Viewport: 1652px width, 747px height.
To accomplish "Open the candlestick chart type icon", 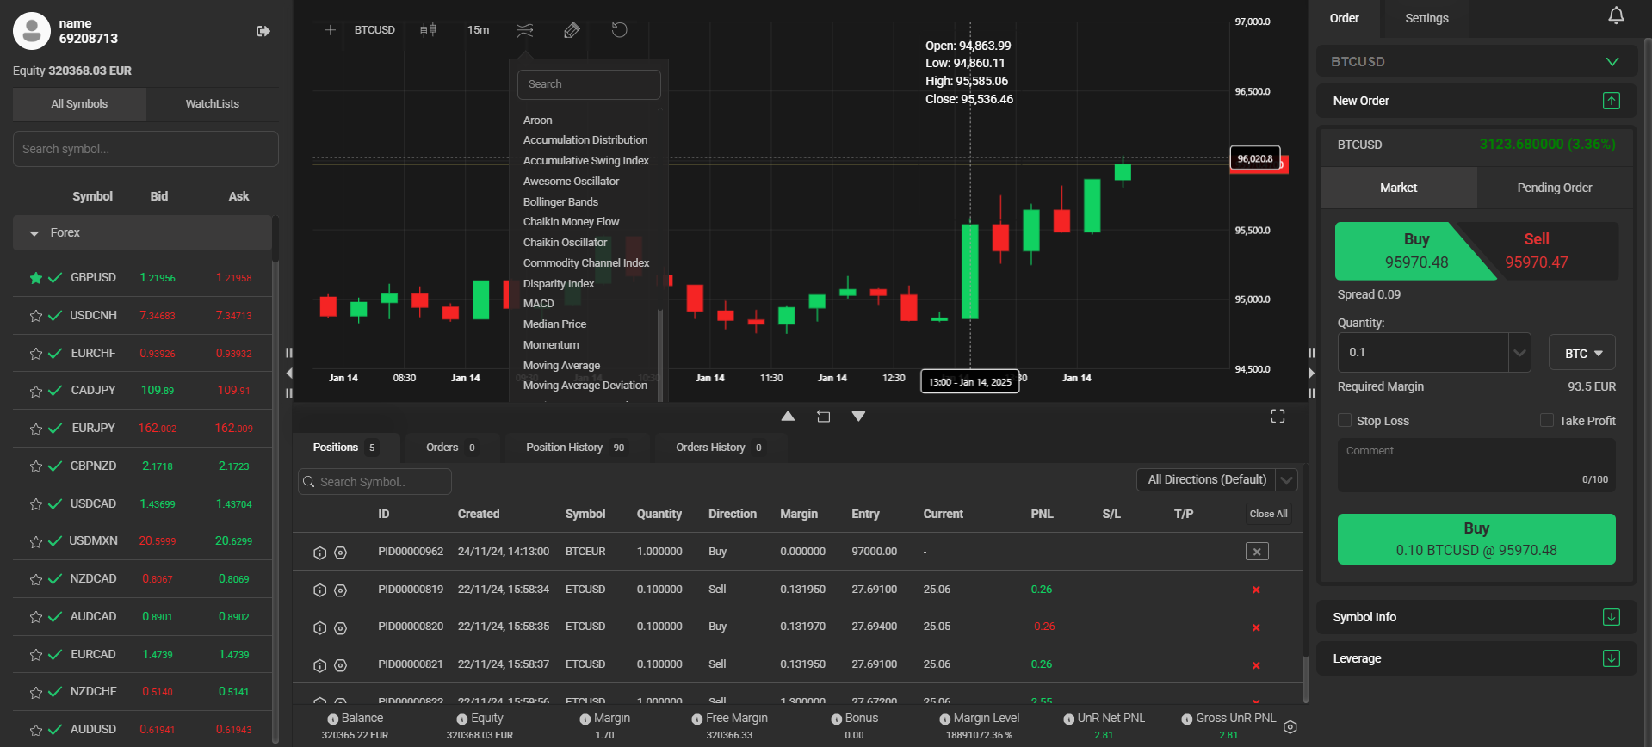I will tap(428, 30).
